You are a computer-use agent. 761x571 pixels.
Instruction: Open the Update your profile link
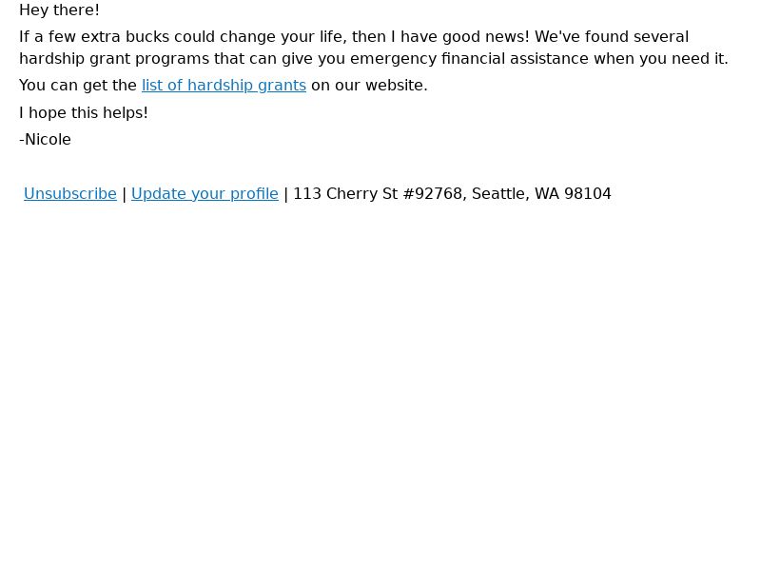point(205,194)
